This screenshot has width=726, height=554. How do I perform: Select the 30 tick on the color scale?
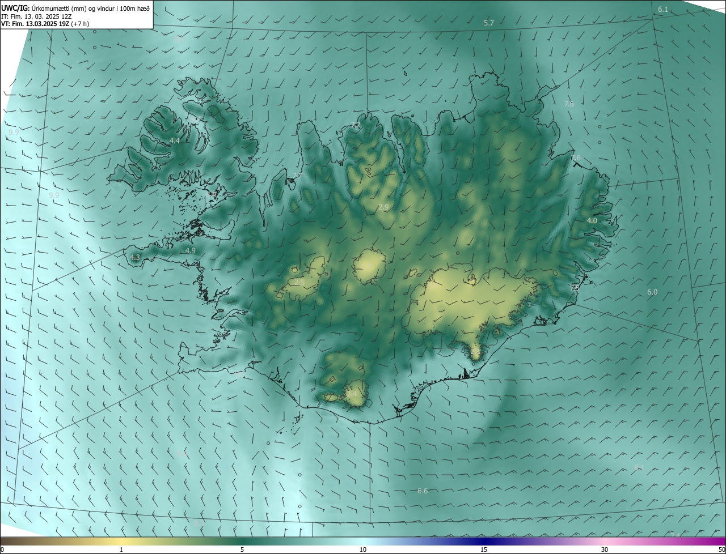[605, 549]
